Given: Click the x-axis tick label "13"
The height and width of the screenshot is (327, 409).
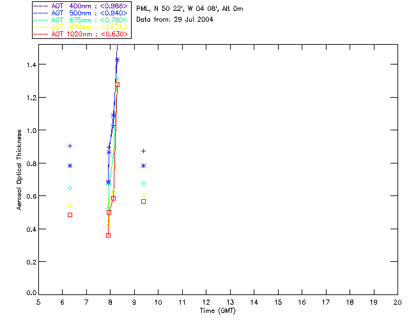Looking at the screenshot, I should 230,303.
